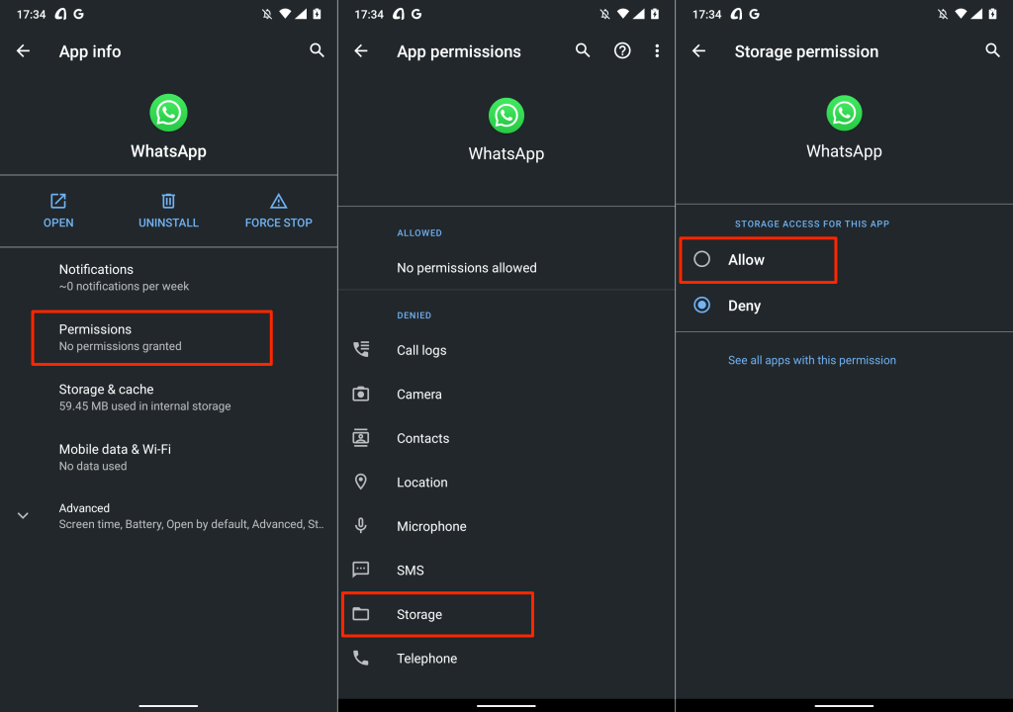
Task: Open Storage permission in denied list
Action: (x=436, y=614)
